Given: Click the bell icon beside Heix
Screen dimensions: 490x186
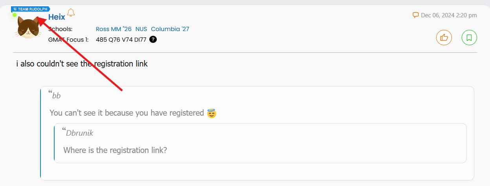Looking at the screenshot, I should click(71, 13).
